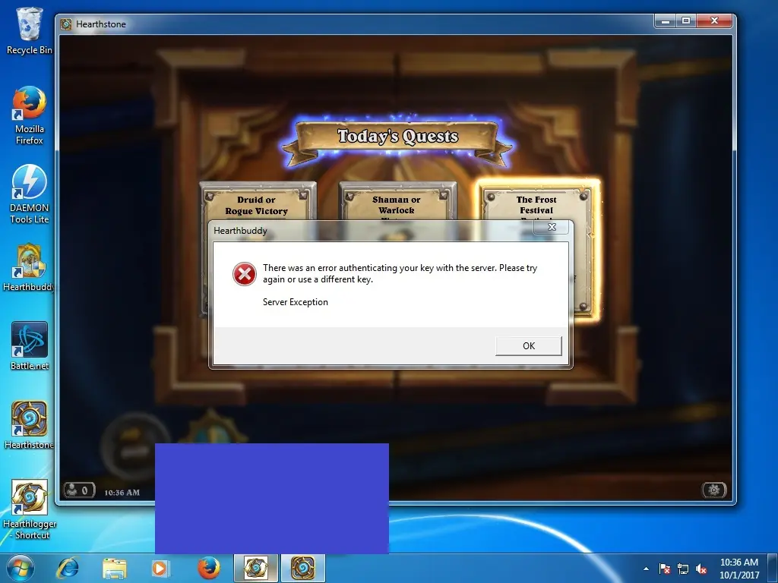Image resolution: width=778 pixels, height=583 pixels.
Task: Open Windows Media Player from the taskbar
Action: (x=160, y=568)
